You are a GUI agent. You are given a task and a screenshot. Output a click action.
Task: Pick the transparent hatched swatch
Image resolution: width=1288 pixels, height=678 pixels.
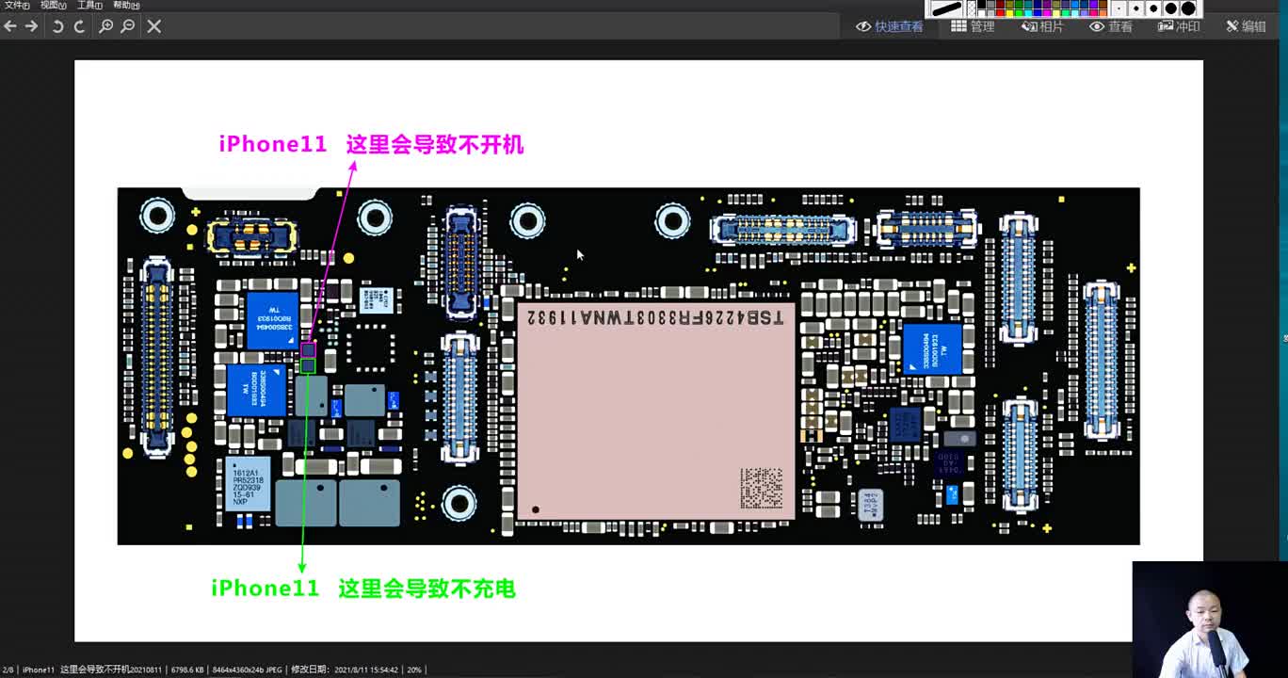click(972, 8)
